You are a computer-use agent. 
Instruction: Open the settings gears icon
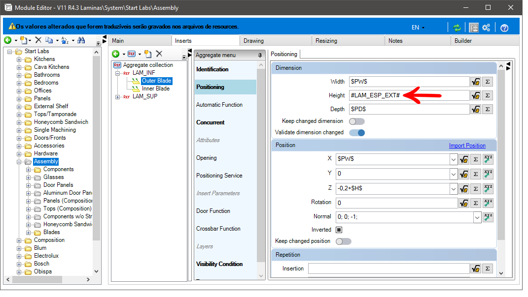[x=486, y=28]
